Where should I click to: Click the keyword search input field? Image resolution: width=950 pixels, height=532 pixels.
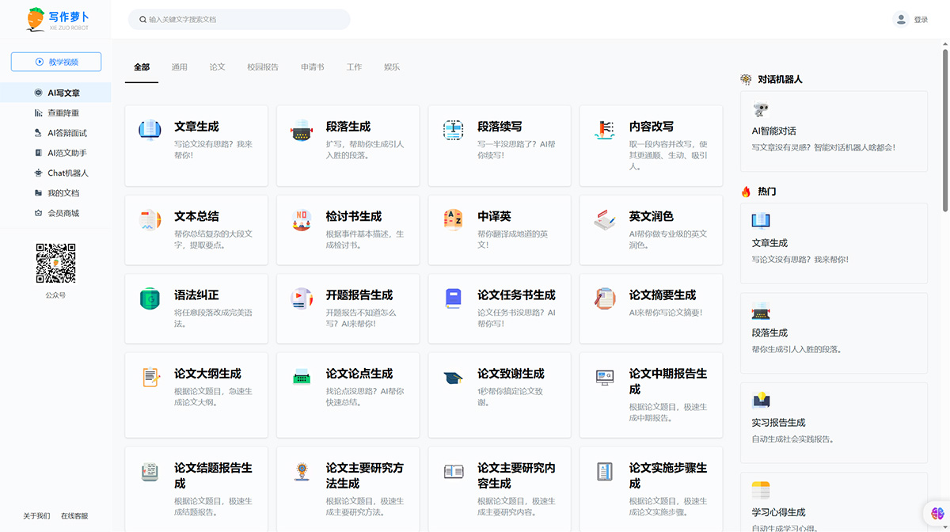pos(238,19)
